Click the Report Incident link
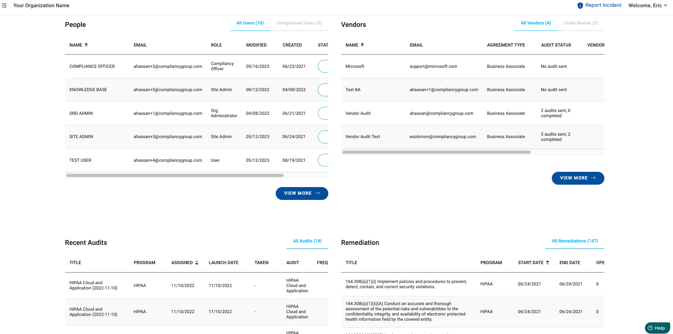The width and height of the screenshot is (673, 334). (603, 5)
